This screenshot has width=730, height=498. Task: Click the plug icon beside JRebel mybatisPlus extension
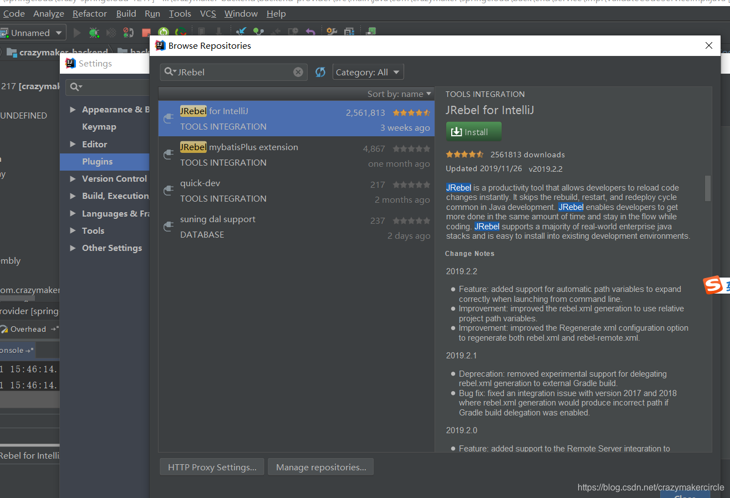[169, 155]
